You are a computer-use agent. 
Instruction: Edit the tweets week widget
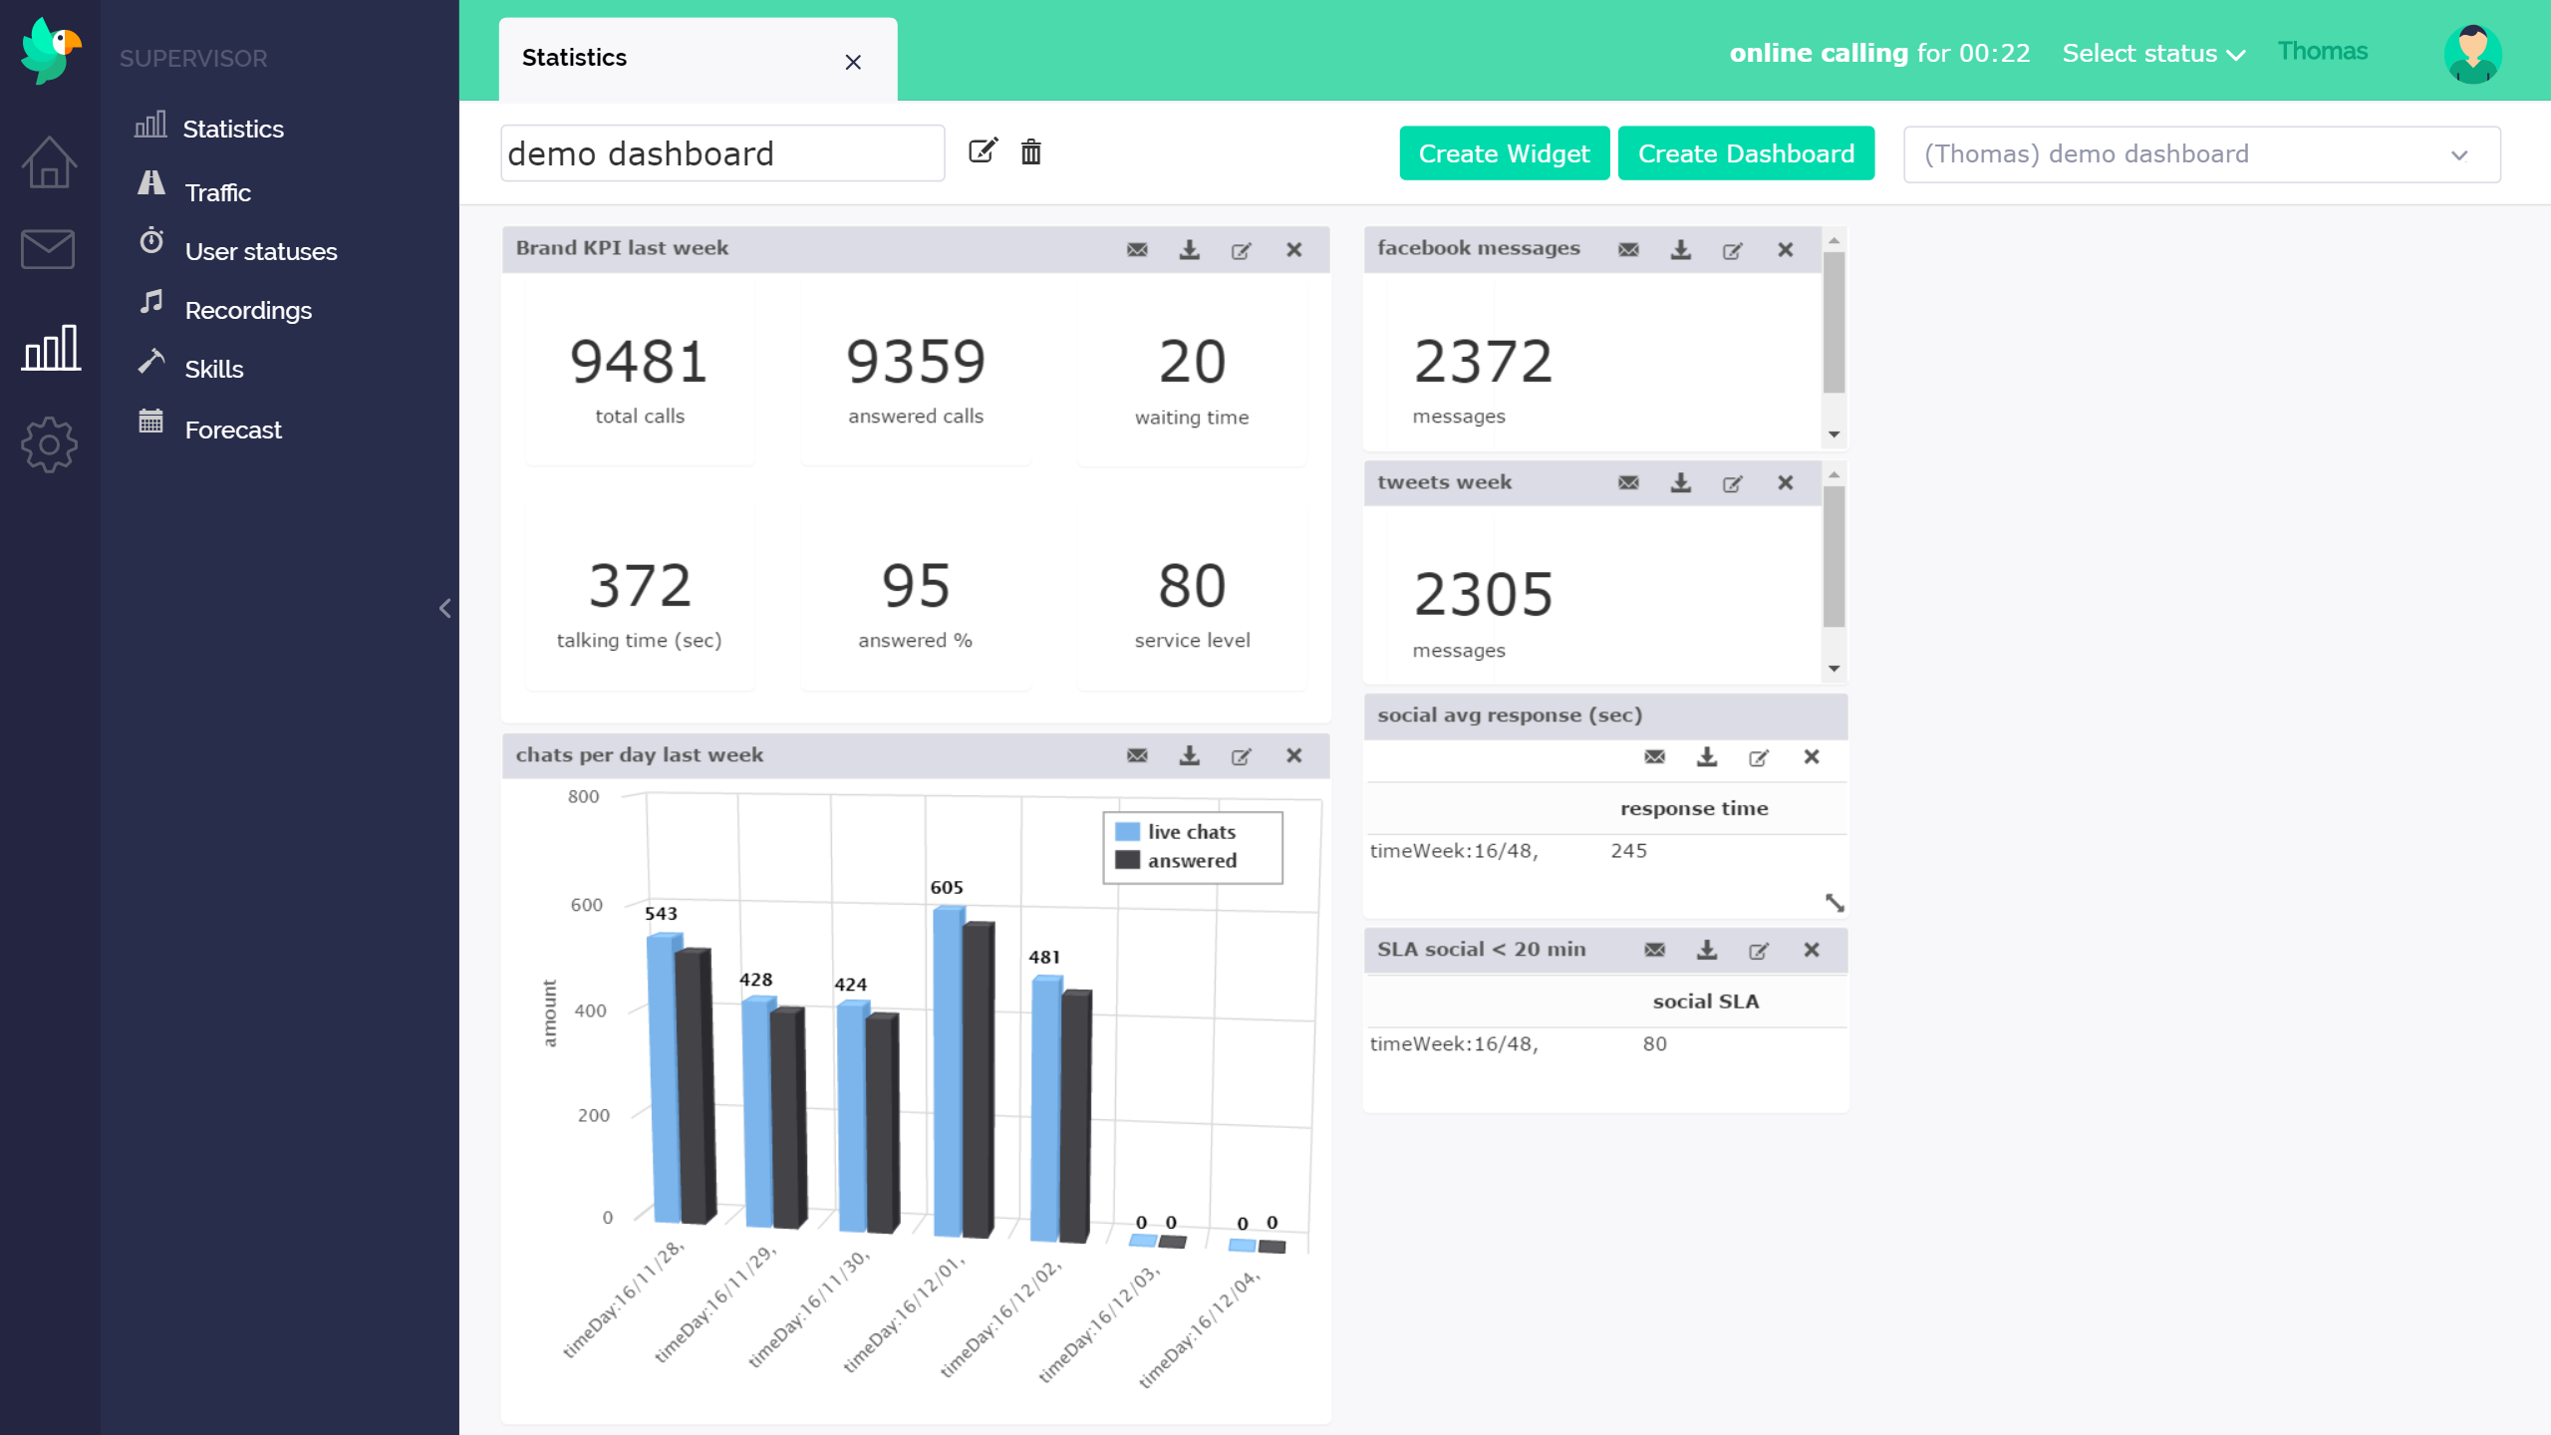[x=1732, y=483]
